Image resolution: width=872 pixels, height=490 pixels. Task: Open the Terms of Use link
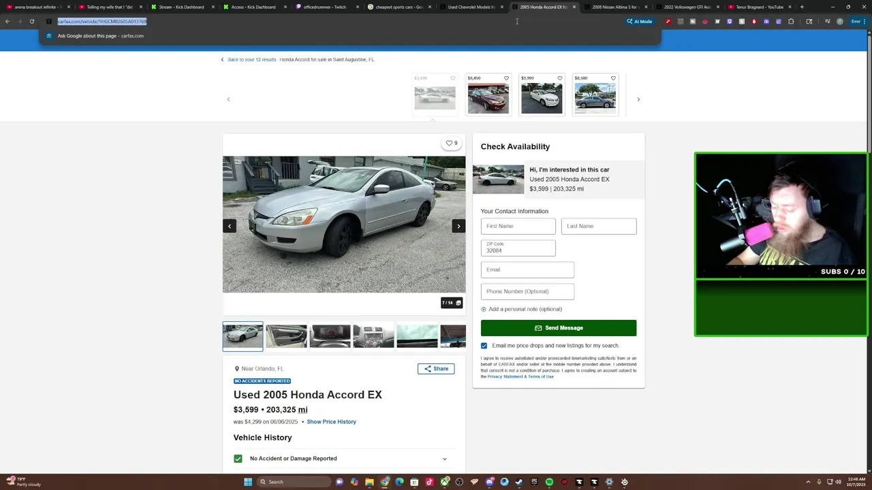541,376
